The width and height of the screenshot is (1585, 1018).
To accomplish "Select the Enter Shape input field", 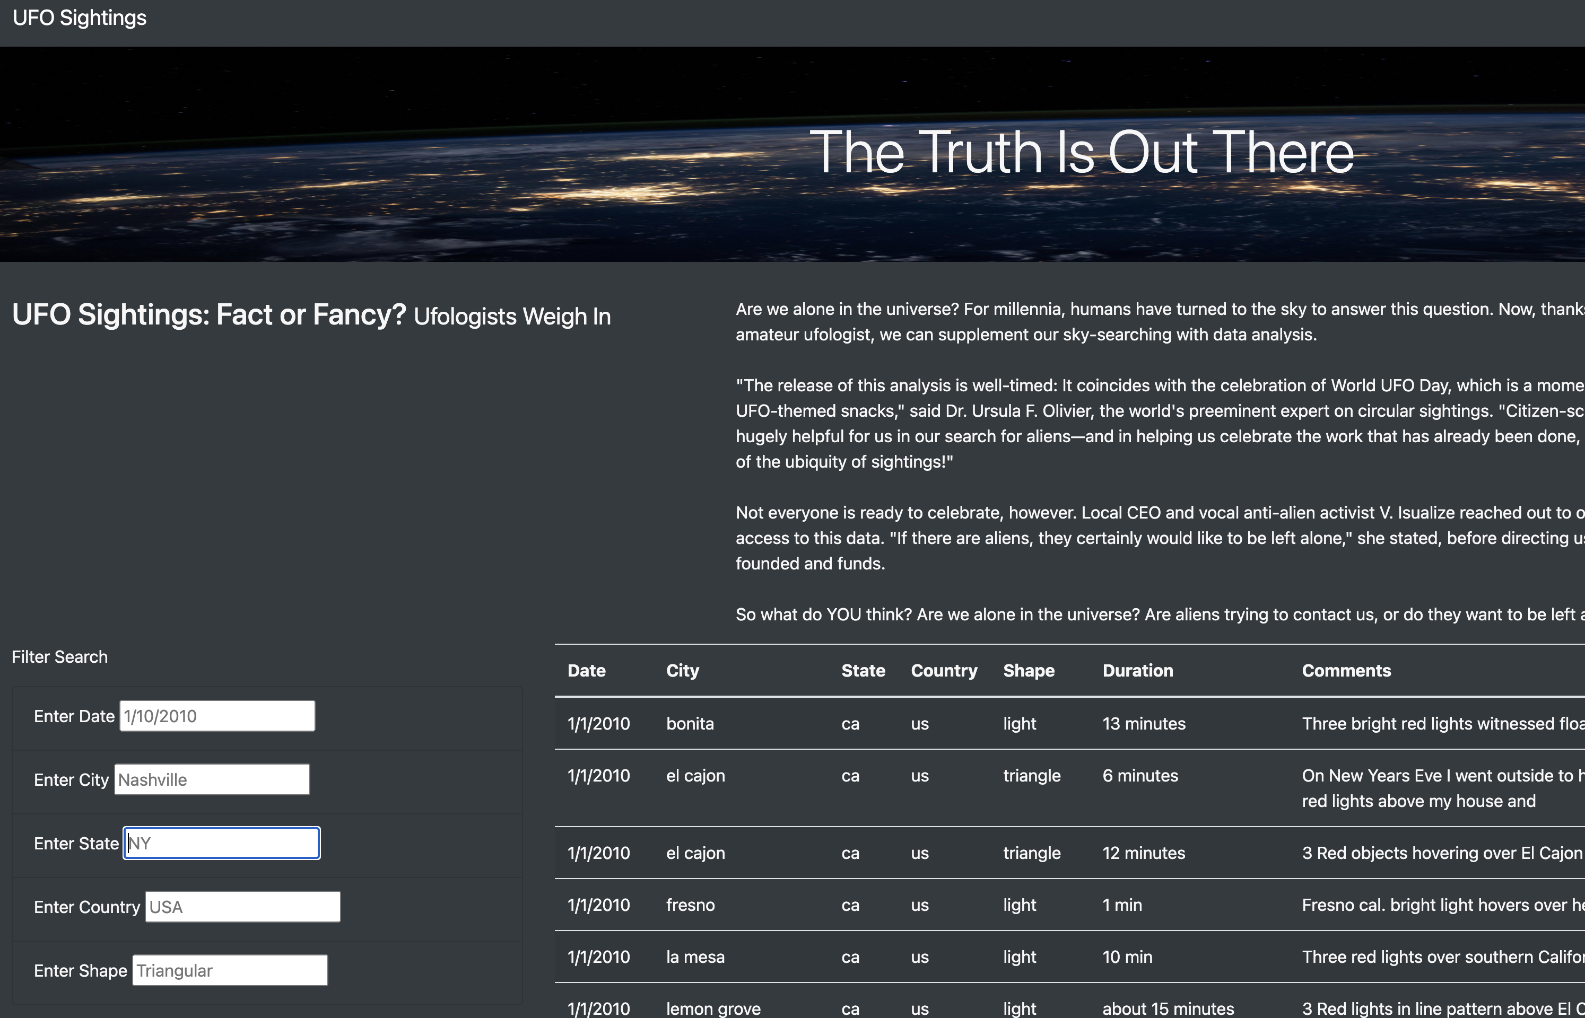I will tap(230, 970).
